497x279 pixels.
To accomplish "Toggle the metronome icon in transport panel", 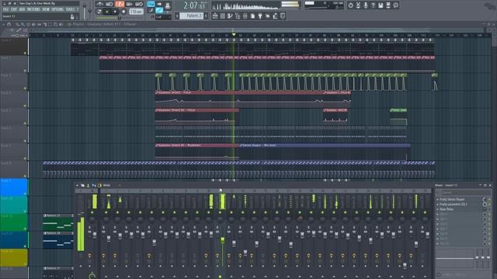I will (100, 4).
